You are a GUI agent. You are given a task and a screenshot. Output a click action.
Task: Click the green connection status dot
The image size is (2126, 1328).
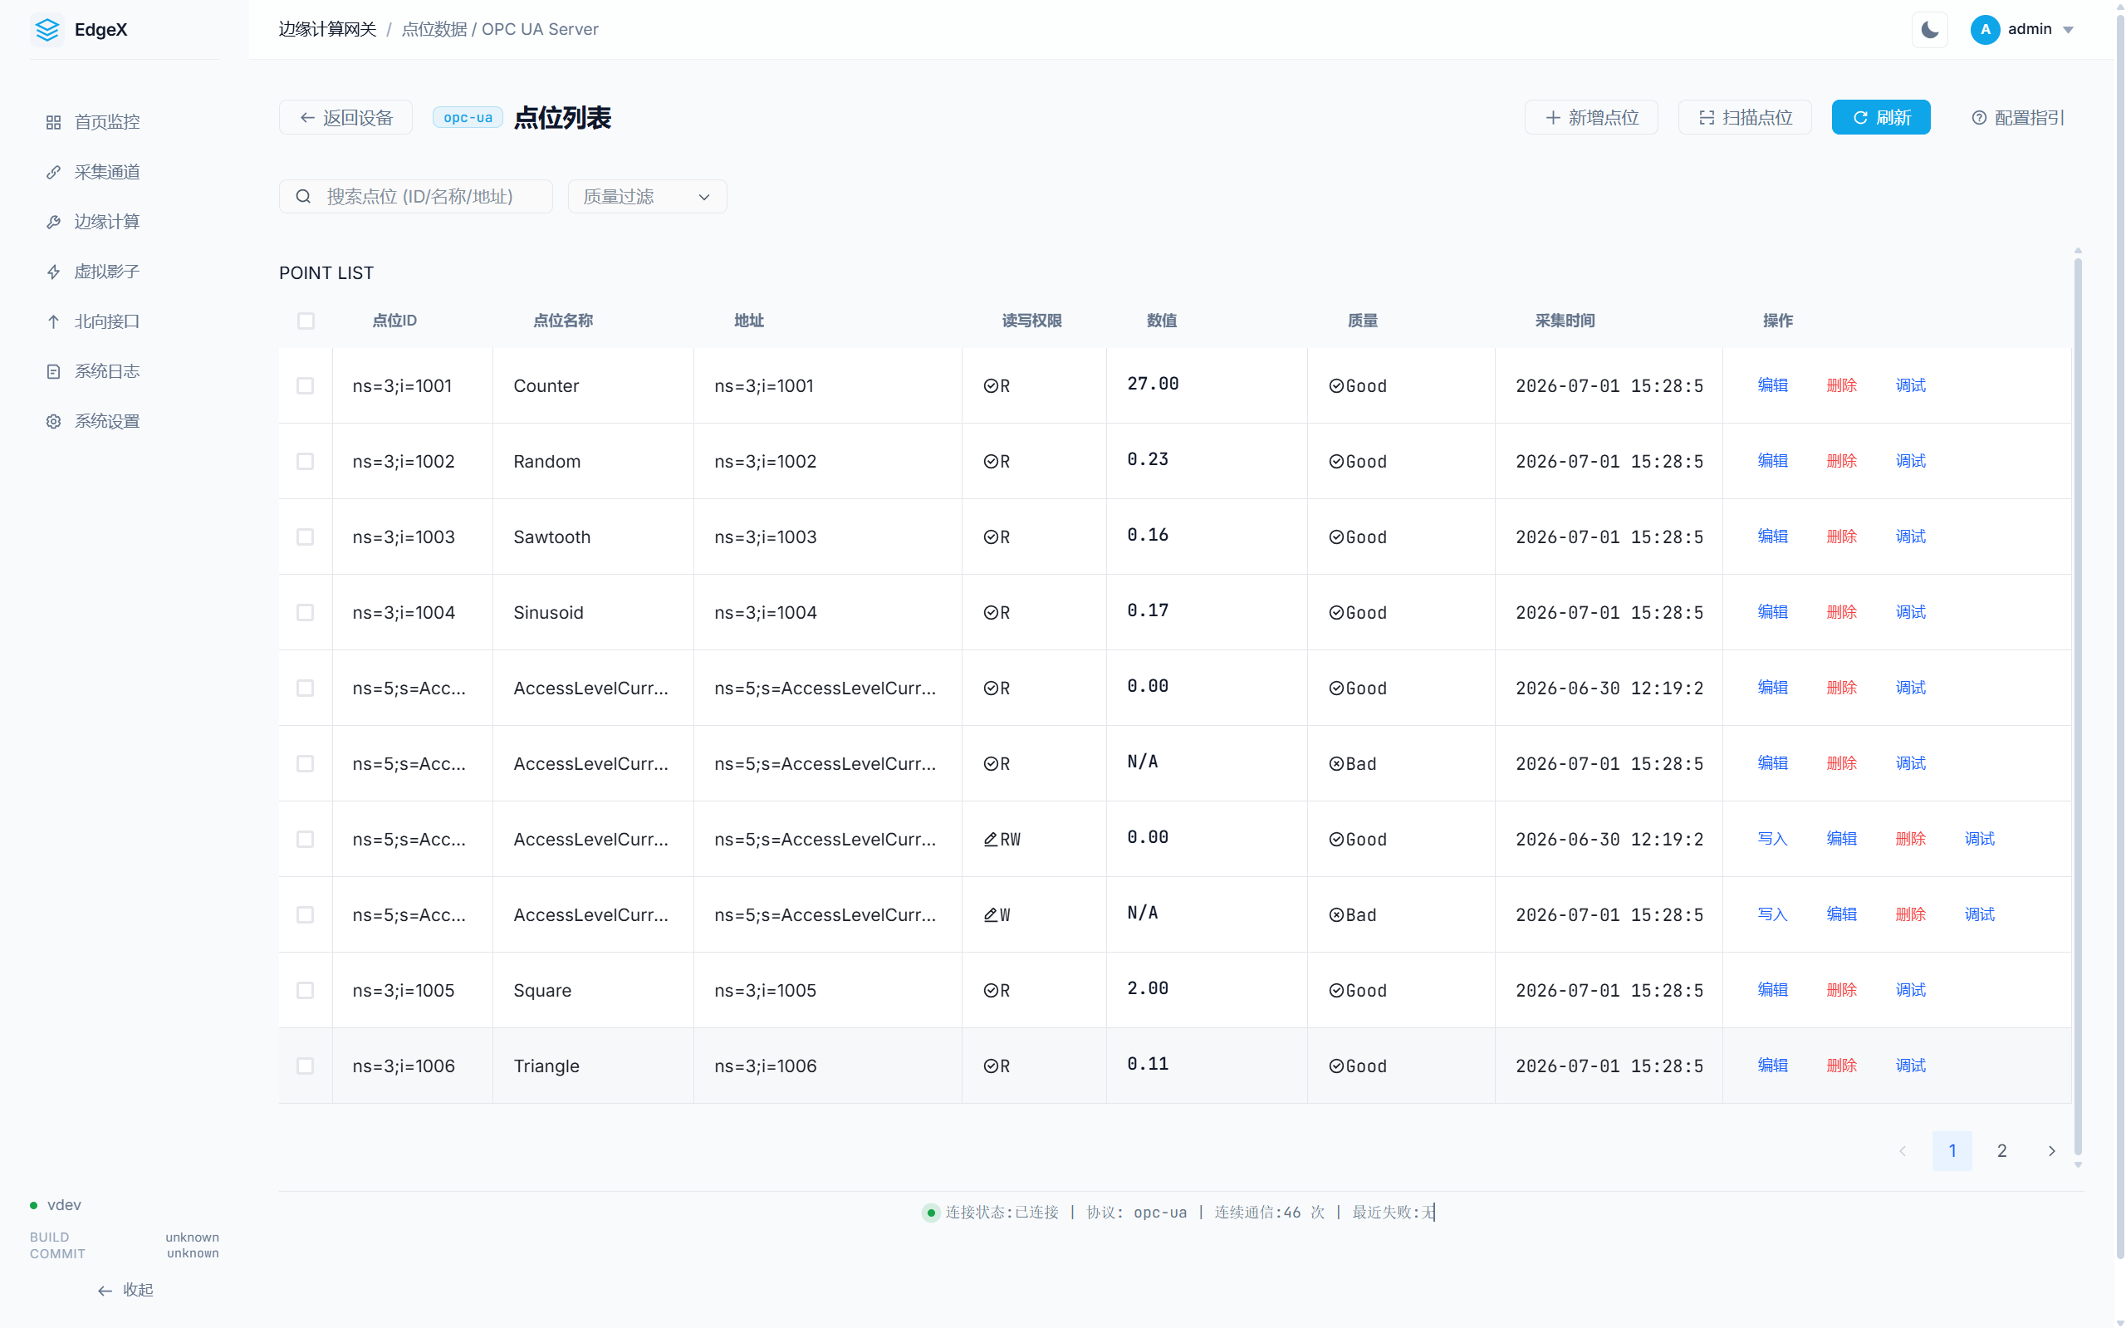(x=931, y=1213)
